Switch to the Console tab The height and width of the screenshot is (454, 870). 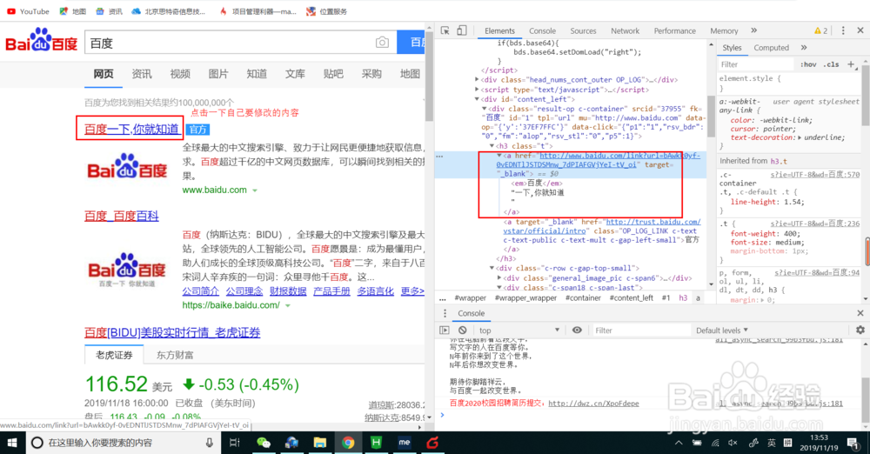[x=542, y=31]
